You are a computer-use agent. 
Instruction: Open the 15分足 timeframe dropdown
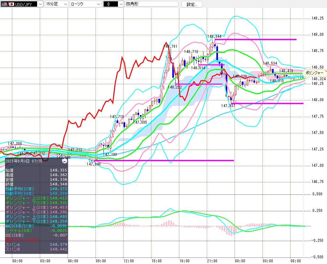pyautogui.click(x=57, y=4)
